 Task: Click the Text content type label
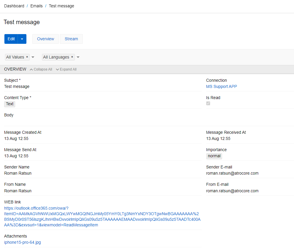click(9, 104)
